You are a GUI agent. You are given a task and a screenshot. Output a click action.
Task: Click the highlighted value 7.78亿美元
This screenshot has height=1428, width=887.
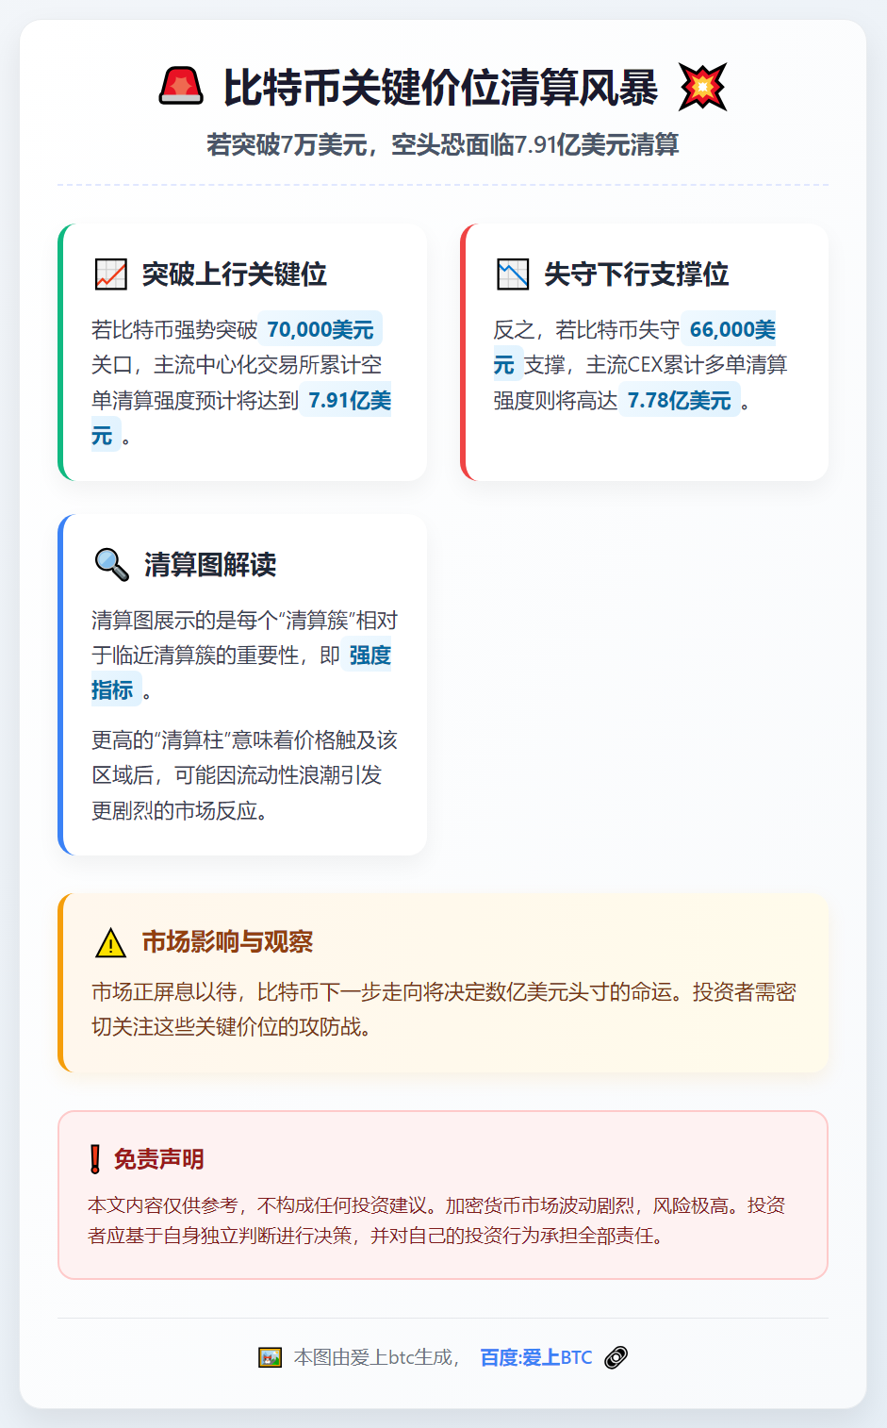point(680,400)
